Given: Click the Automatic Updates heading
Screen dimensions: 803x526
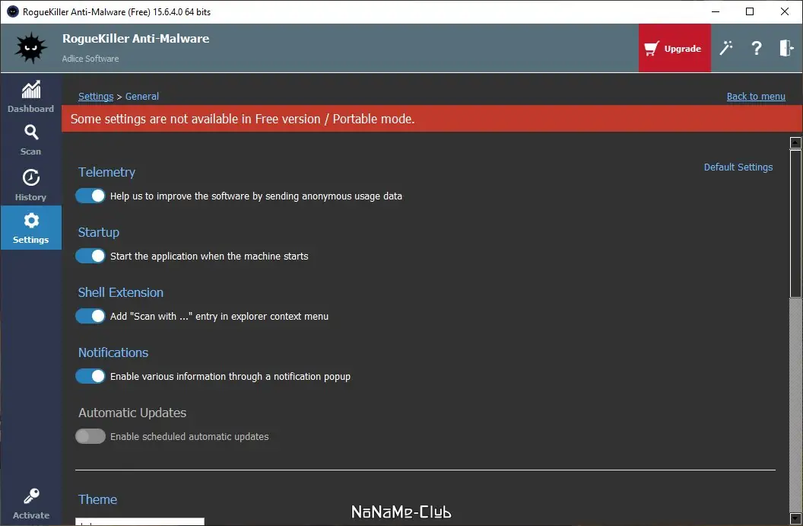Looking at the screenshot, I should pos(132,413).
